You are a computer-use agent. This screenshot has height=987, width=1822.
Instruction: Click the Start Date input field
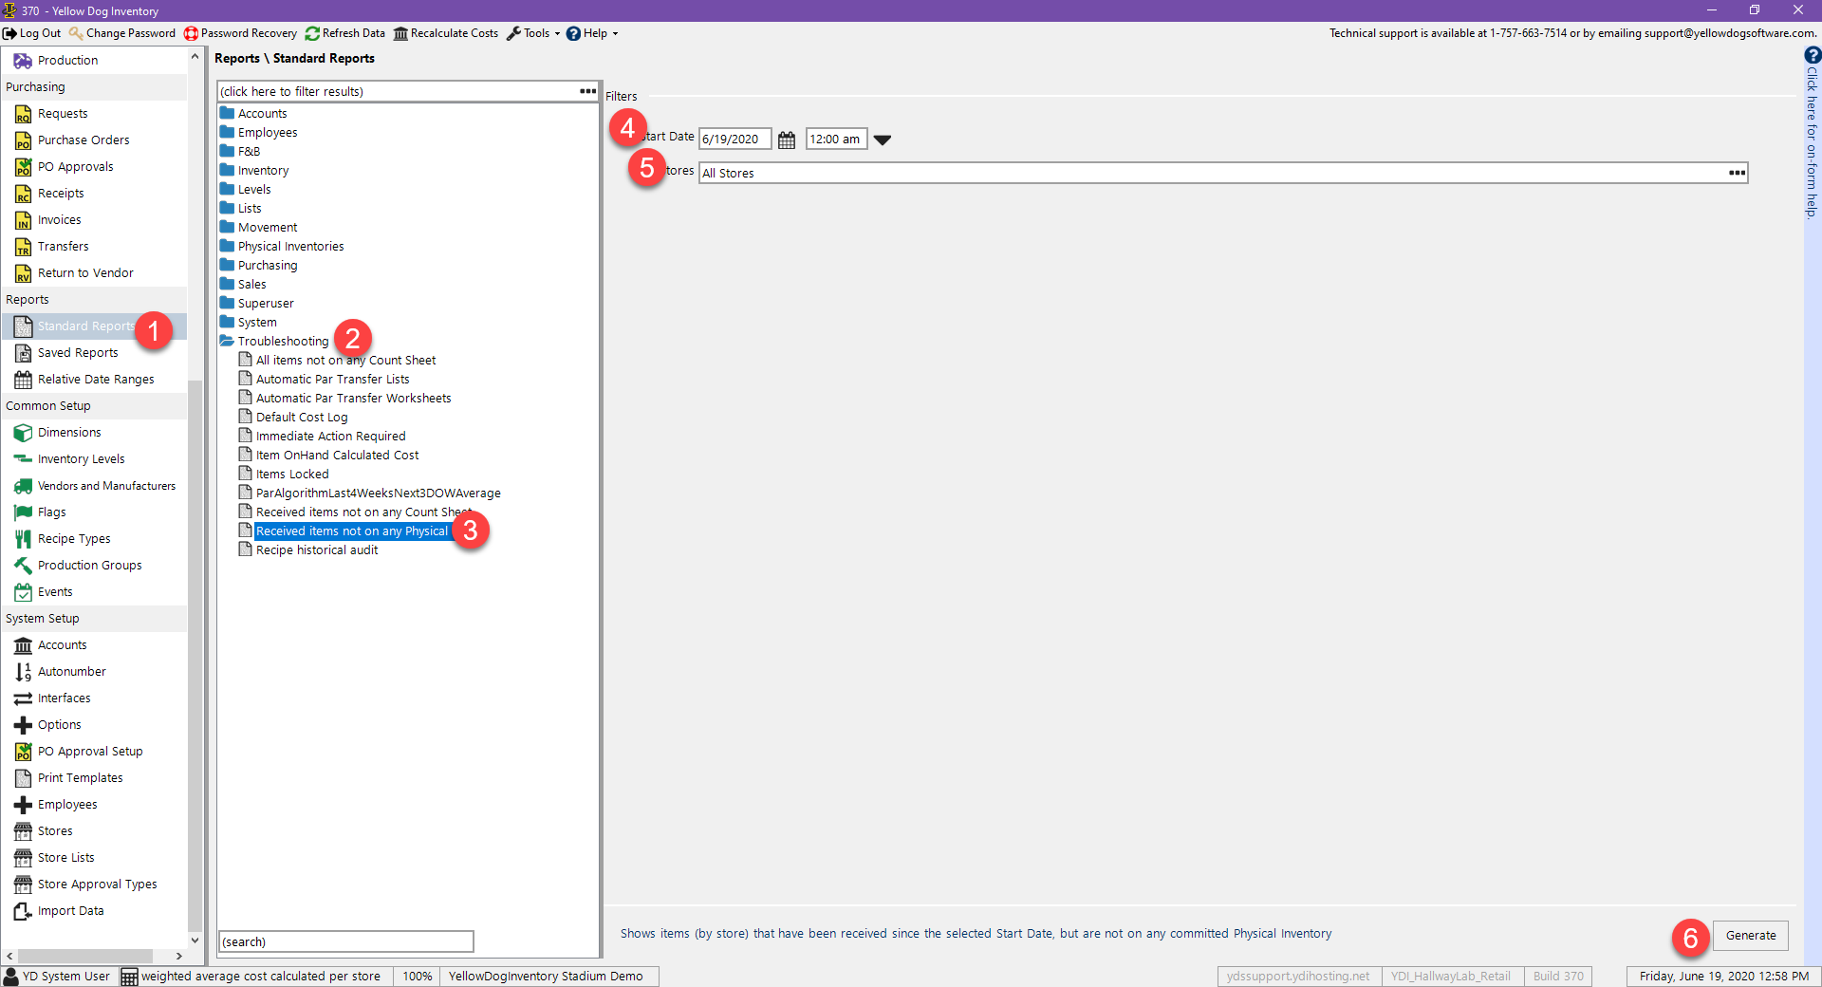point(734,140)
